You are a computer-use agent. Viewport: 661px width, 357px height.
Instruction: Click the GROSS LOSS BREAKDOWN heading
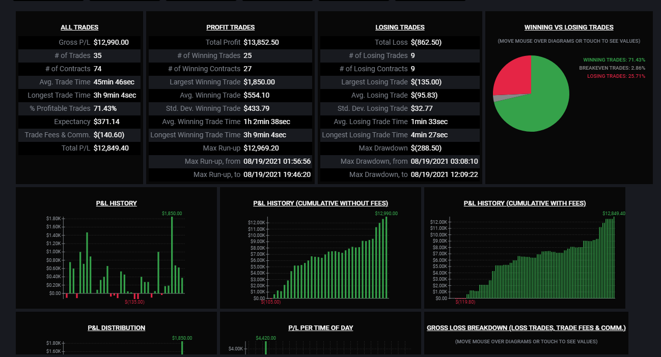526,328
